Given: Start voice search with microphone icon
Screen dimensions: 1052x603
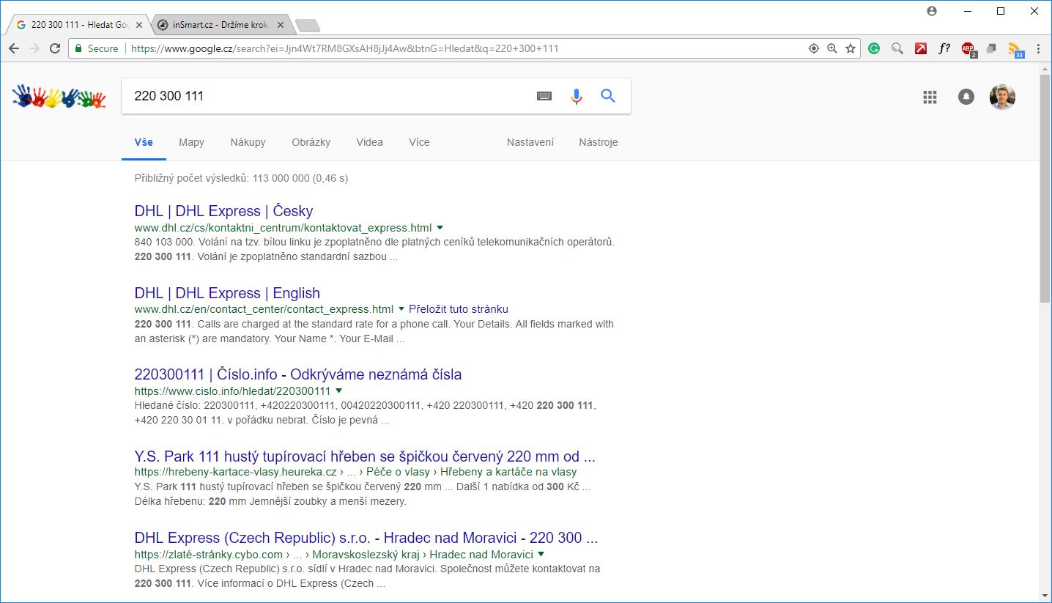Looking at the screenshot, I should pos(577,96).
